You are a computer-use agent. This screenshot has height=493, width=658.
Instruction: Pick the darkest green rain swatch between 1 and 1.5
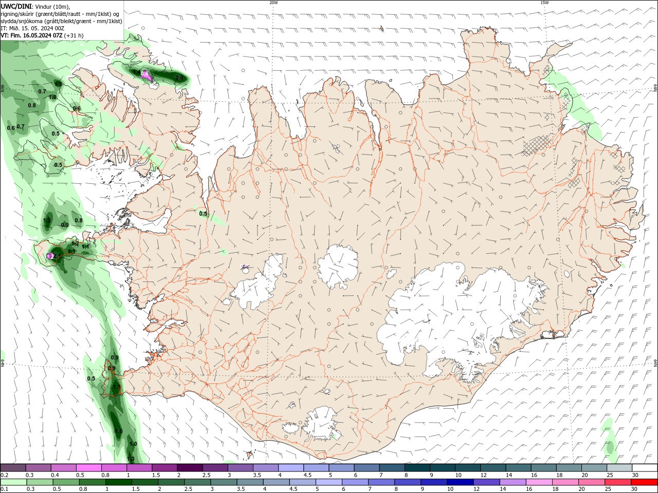point(119,482)
